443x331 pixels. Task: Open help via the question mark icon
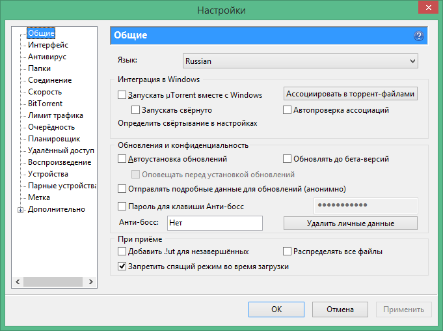click(418, 36)
